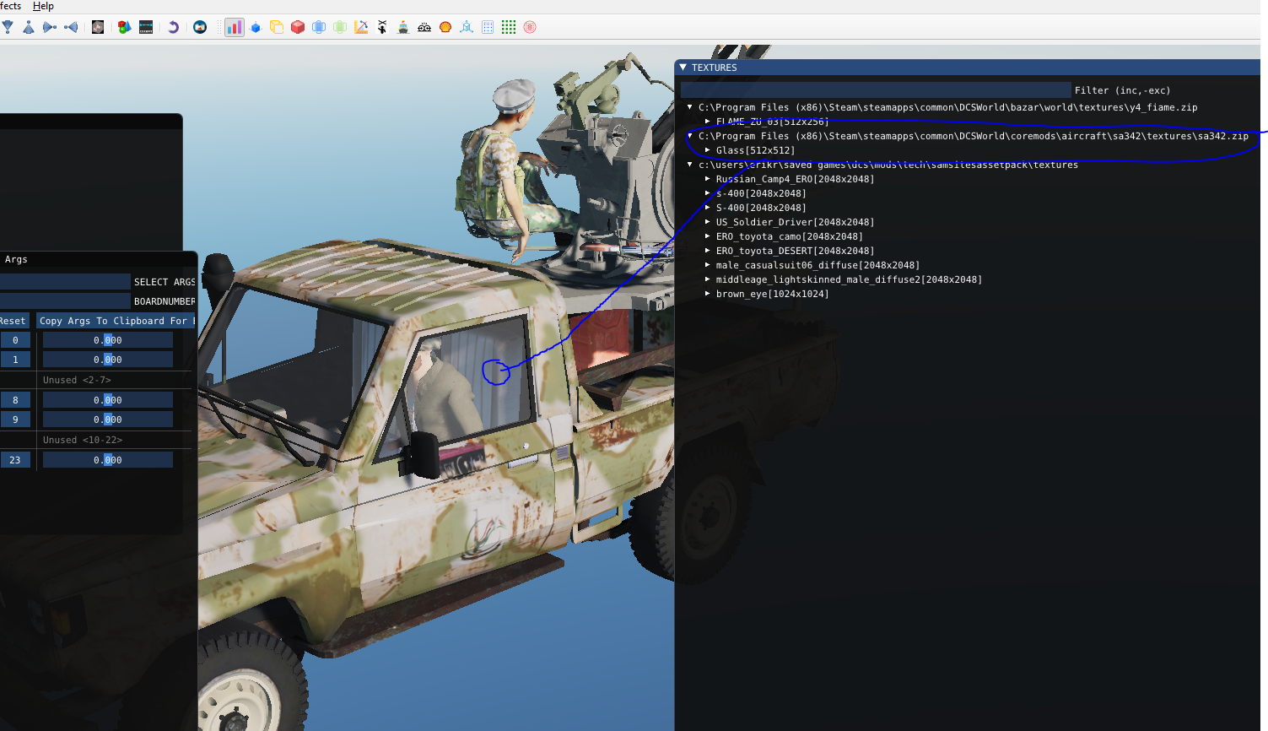Click the blue dotted grid icon
Viewport: 1268px width, 731px height.
point(488,27)
